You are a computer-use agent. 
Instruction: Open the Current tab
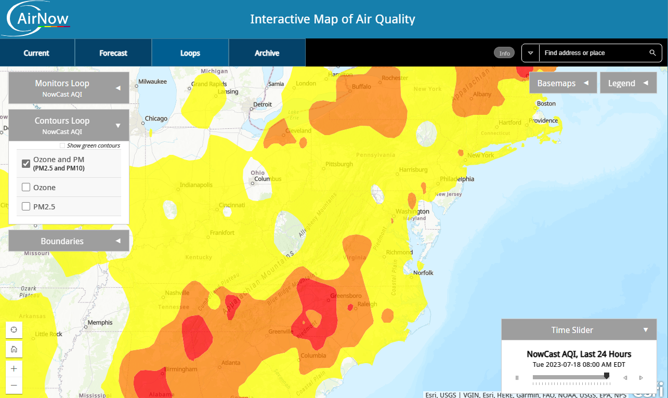point(36,53)
